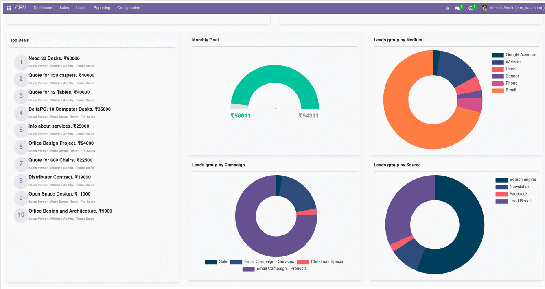Open activities via the clock icon

click(470, 8)
